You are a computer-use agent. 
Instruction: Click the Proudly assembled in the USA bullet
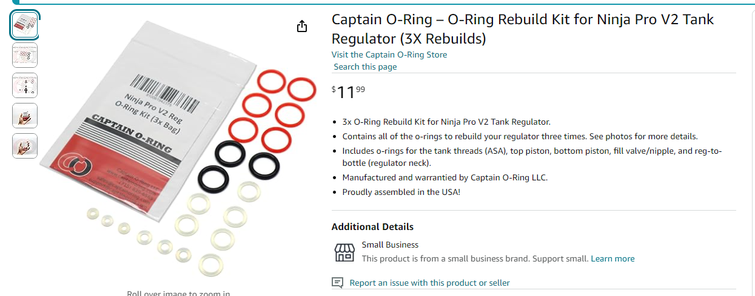click(401, 192)
